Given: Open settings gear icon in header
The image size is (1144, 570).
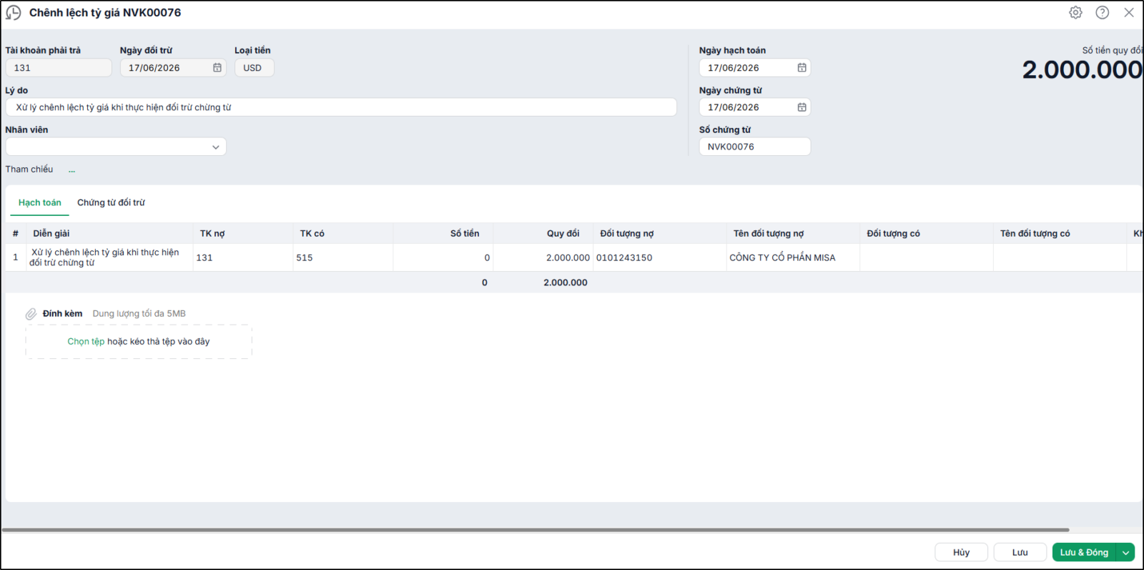Looking at the screenshot, I should click(x=1075, y=13).
